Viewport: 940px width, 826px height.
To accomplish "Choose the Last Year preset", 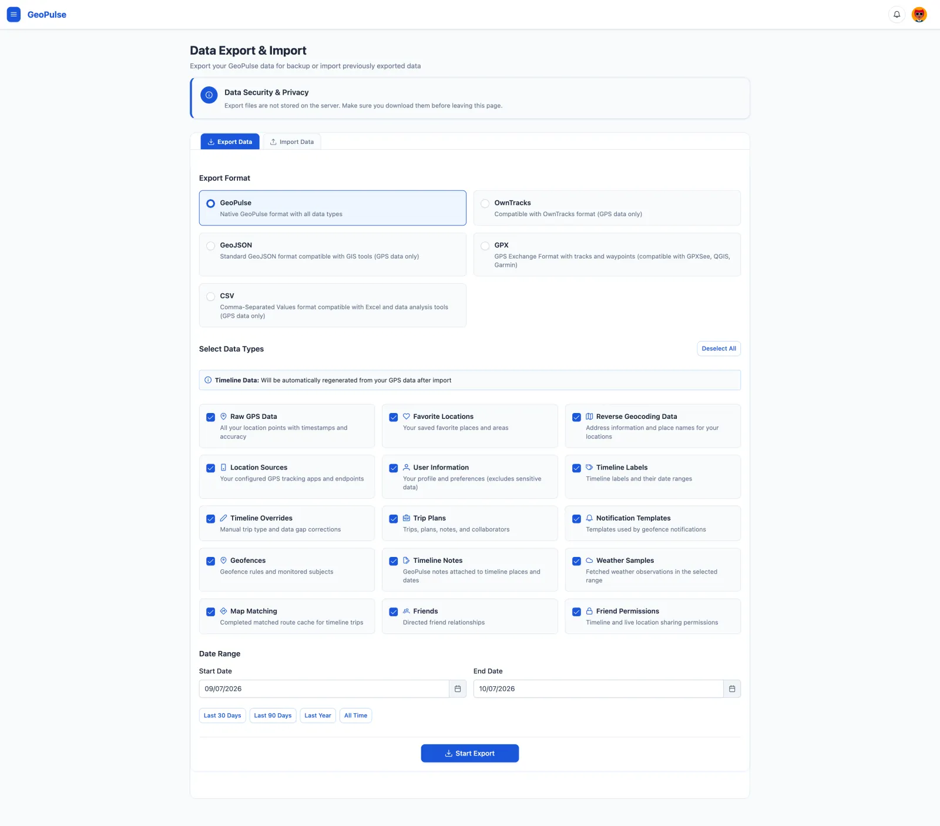I will pyautogui.click(x=318, y=716).
